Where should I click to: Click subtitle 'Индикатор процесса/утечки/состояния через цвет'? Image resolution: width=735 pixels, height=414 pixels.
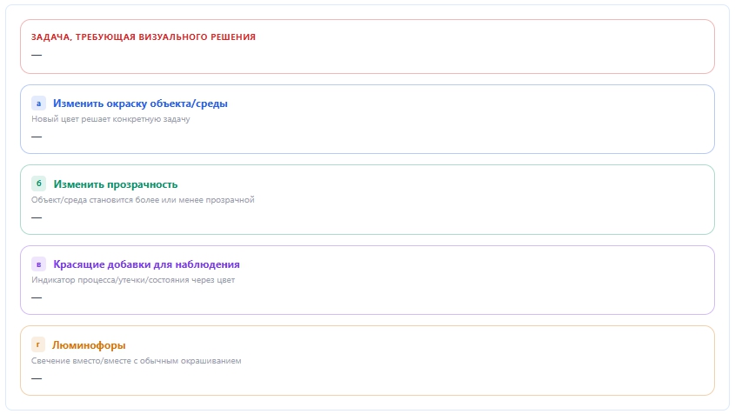(133, 280)
